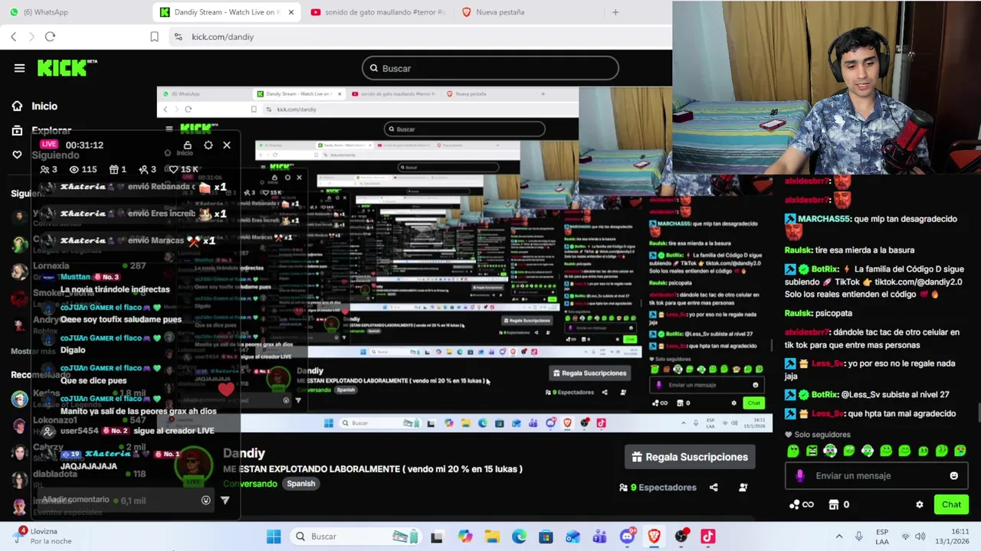This screenshot has width=981, height=551.
Task: Open the Conversando category link
Action: point(250,484)
